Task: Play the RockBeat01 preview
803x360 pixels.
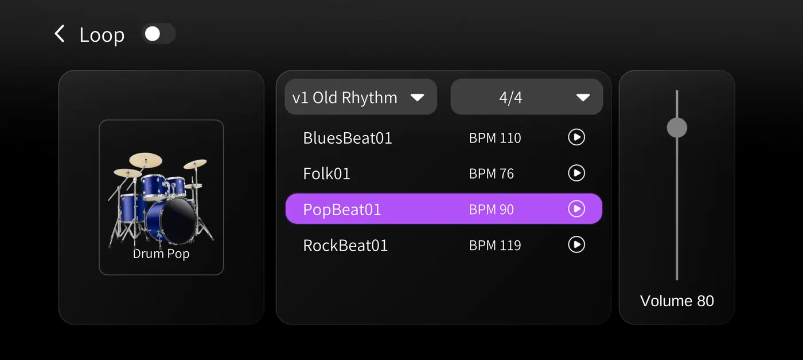Action: [x=576, y=245]
